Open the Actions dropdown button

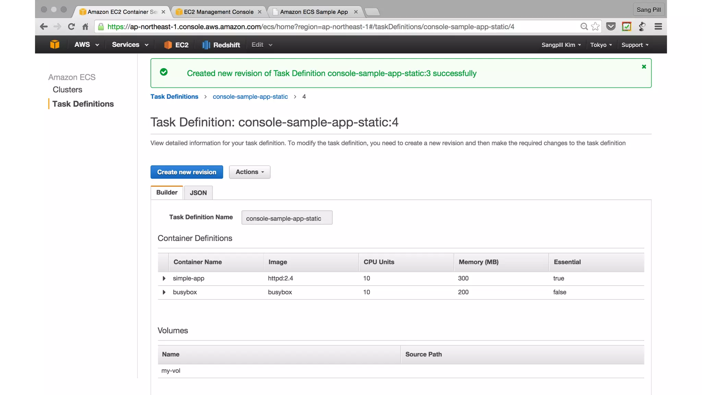(x=250, y=172)
